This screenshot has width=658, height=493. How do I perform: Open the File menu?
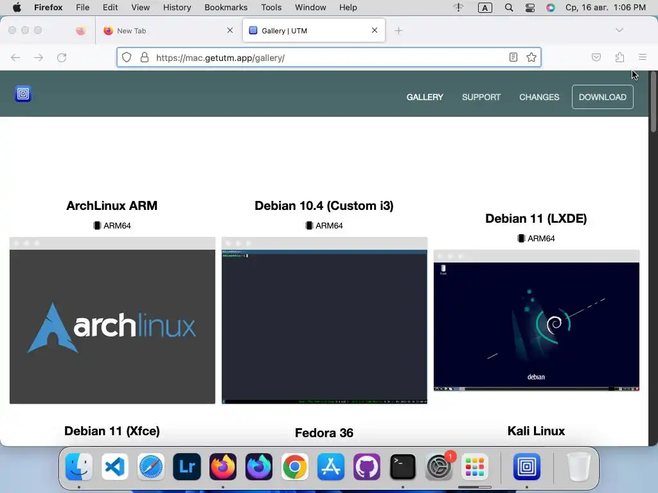83,8
